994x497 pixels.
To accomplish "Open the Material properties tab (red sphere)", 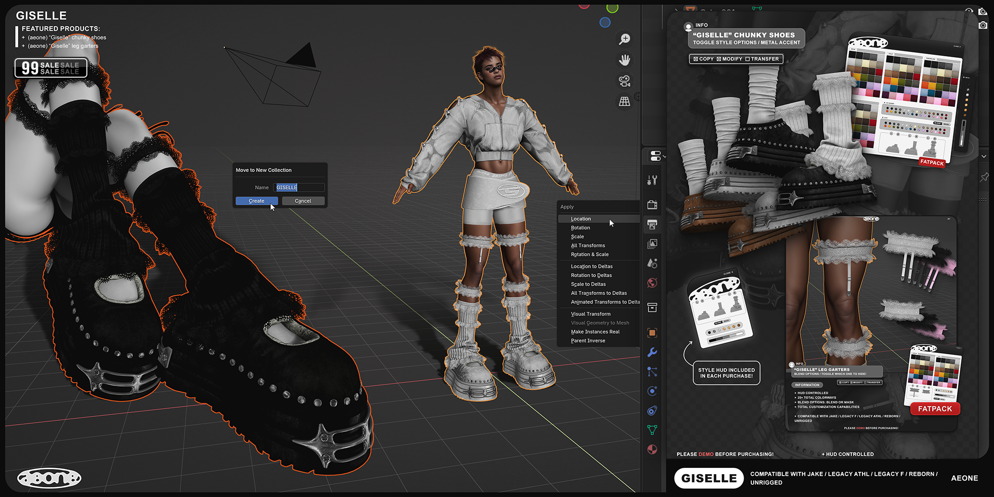I will click(652, 449).
